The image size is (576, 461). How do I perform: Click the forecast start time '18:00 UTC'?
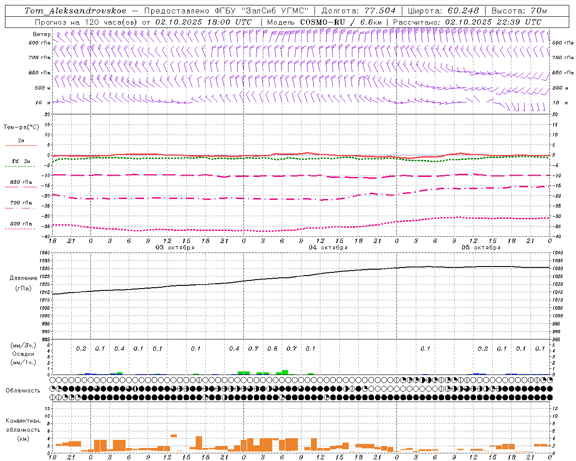(x=229, y=22)
